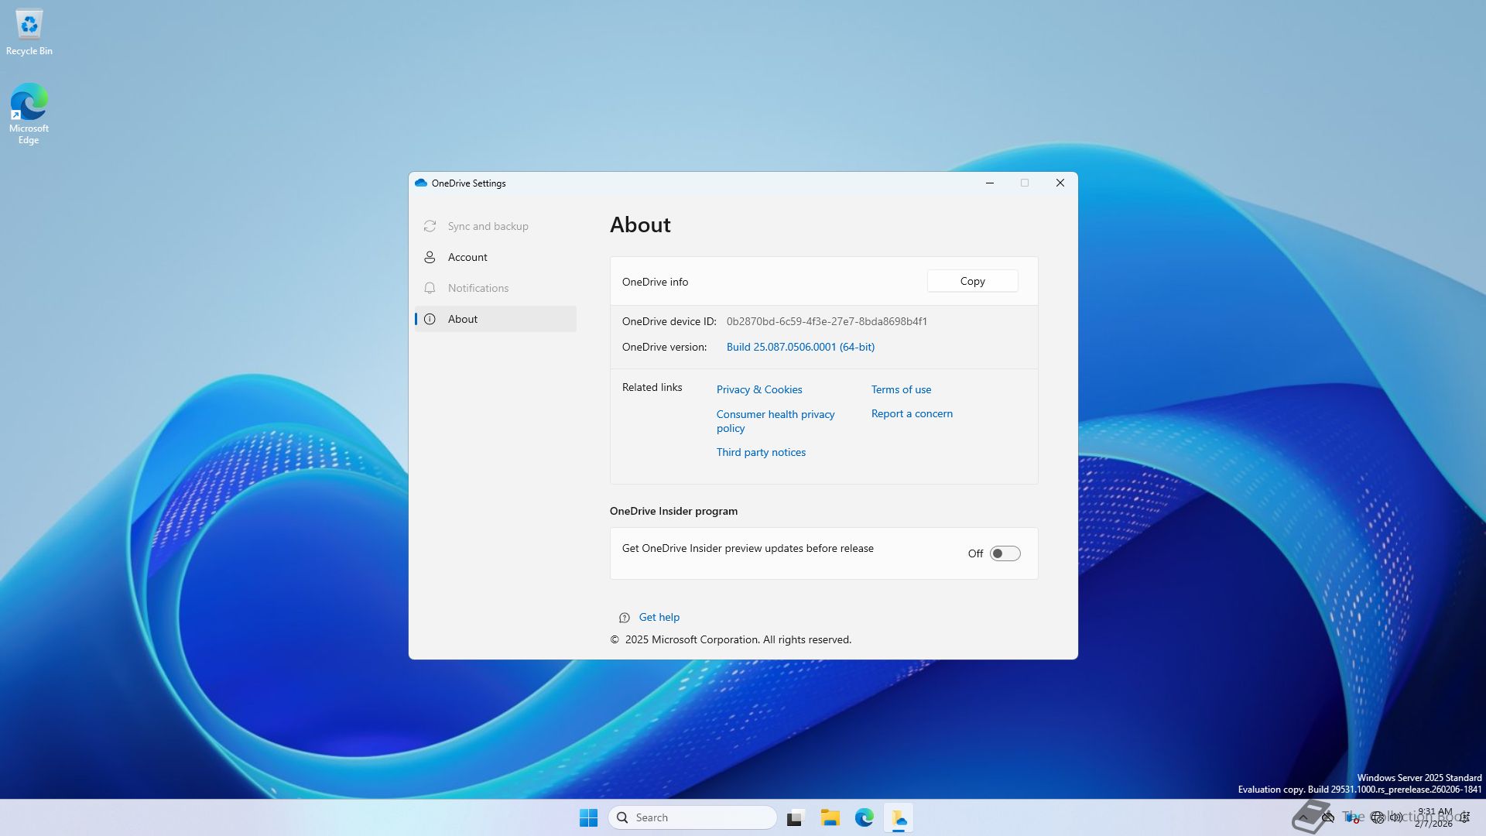Image resolution: width=1486 pixels, height=836 pixels.
Task: Open Third party notices link
Action: click(x=761, y=452)
